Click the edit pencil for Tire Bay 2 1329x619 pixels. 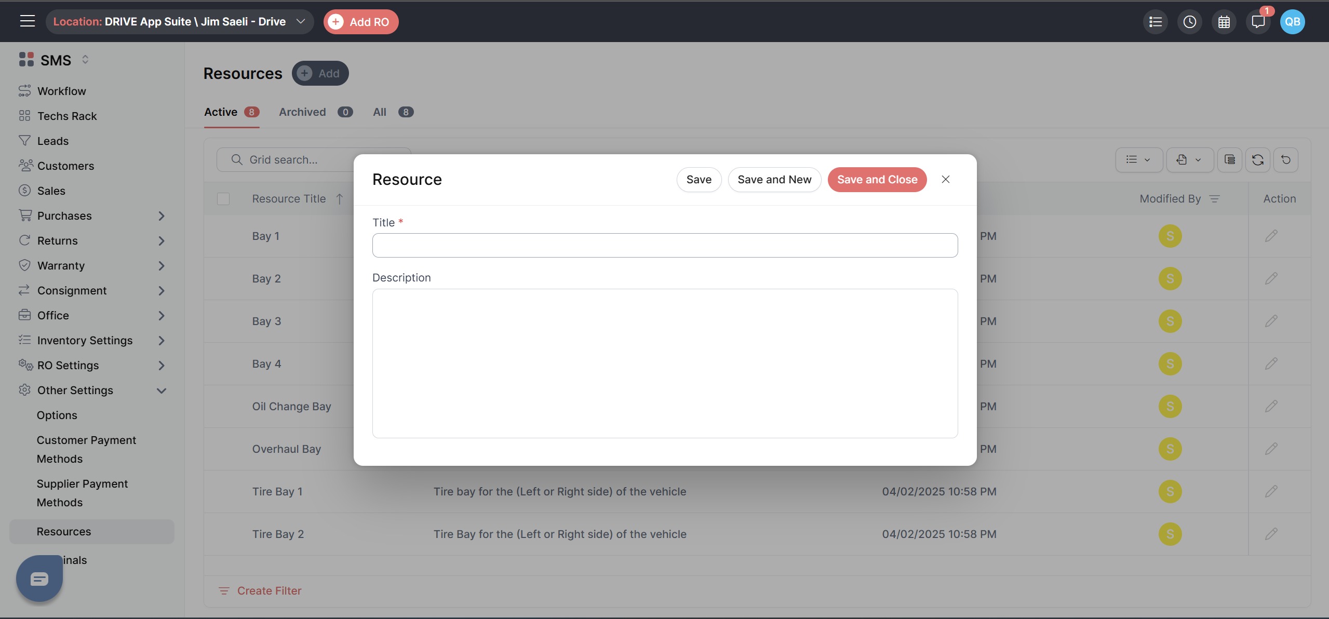coord(1271,534)
